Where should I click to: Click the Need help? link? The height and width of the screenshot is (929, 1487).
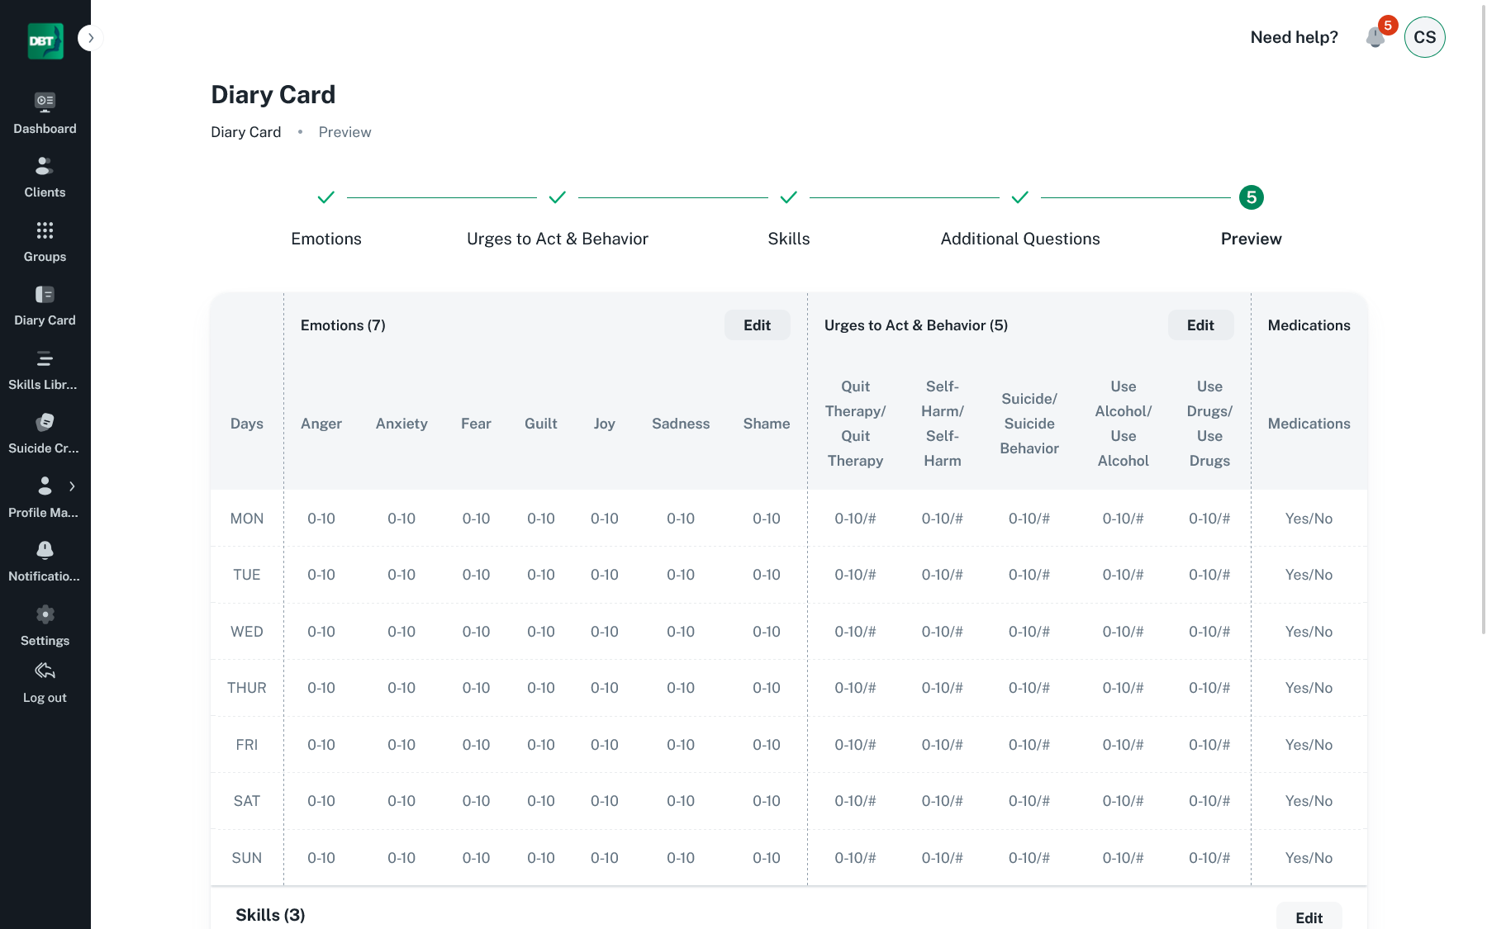pyautogui.click(x=1294, y=37)
